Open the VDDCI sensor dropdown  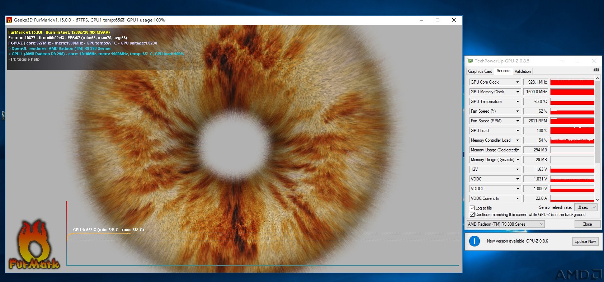click(518, 189)
